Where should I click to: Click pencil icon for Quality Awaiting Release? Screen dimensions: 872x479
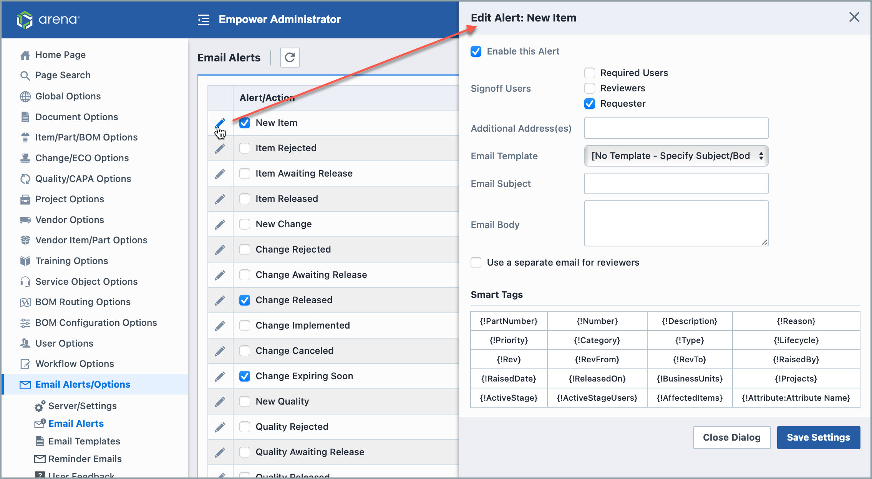tap(220, 452)
